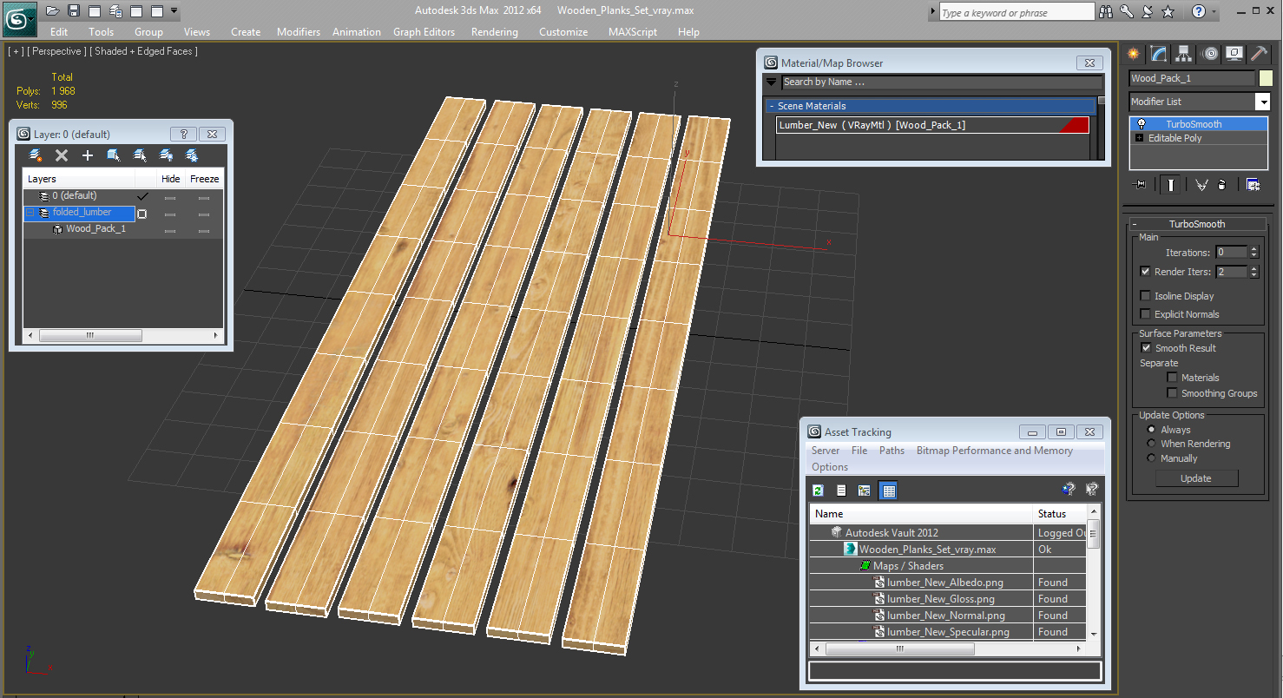Click Remove Modifier trash icon

click(1222, 184)
